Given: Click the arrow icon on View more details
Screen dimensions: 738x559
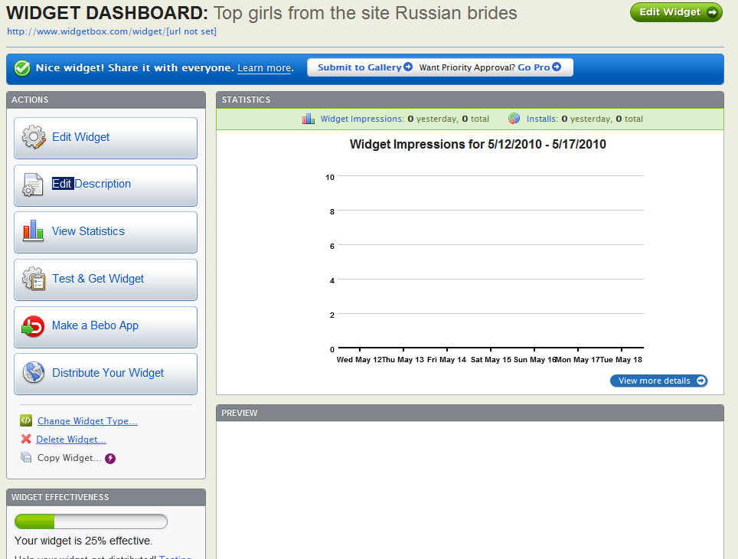Looking at the screenshot, I should [700, 381].
